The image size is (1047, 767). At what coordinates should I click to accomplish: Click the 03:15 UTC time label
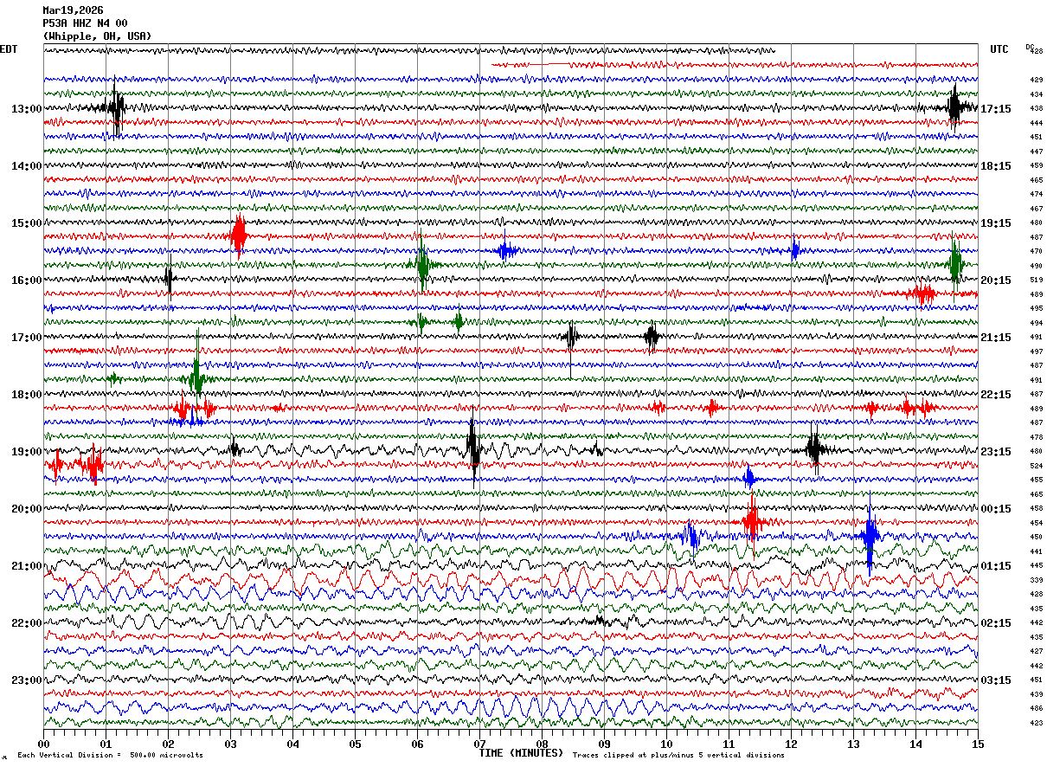pyautogui.click(x=996, y=680)
